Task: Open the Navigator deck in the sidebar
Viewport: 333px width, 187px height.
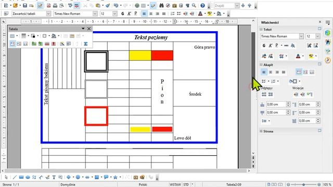Action: (328, 60)
